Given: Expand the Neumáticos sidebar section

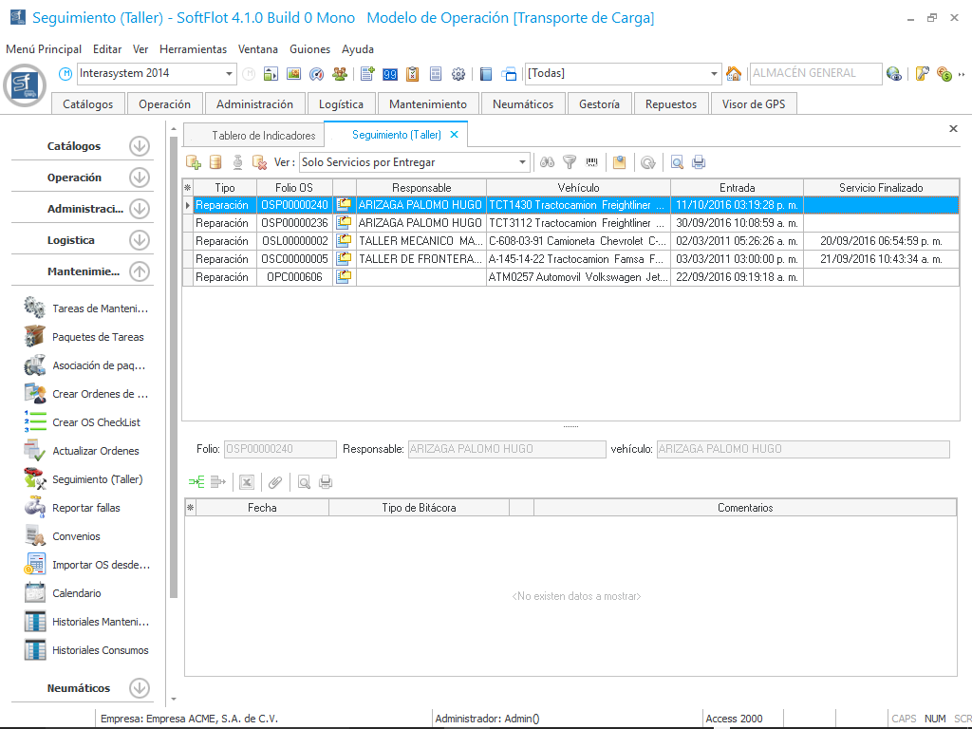Looking at the screenshot, I should point(140,688).
